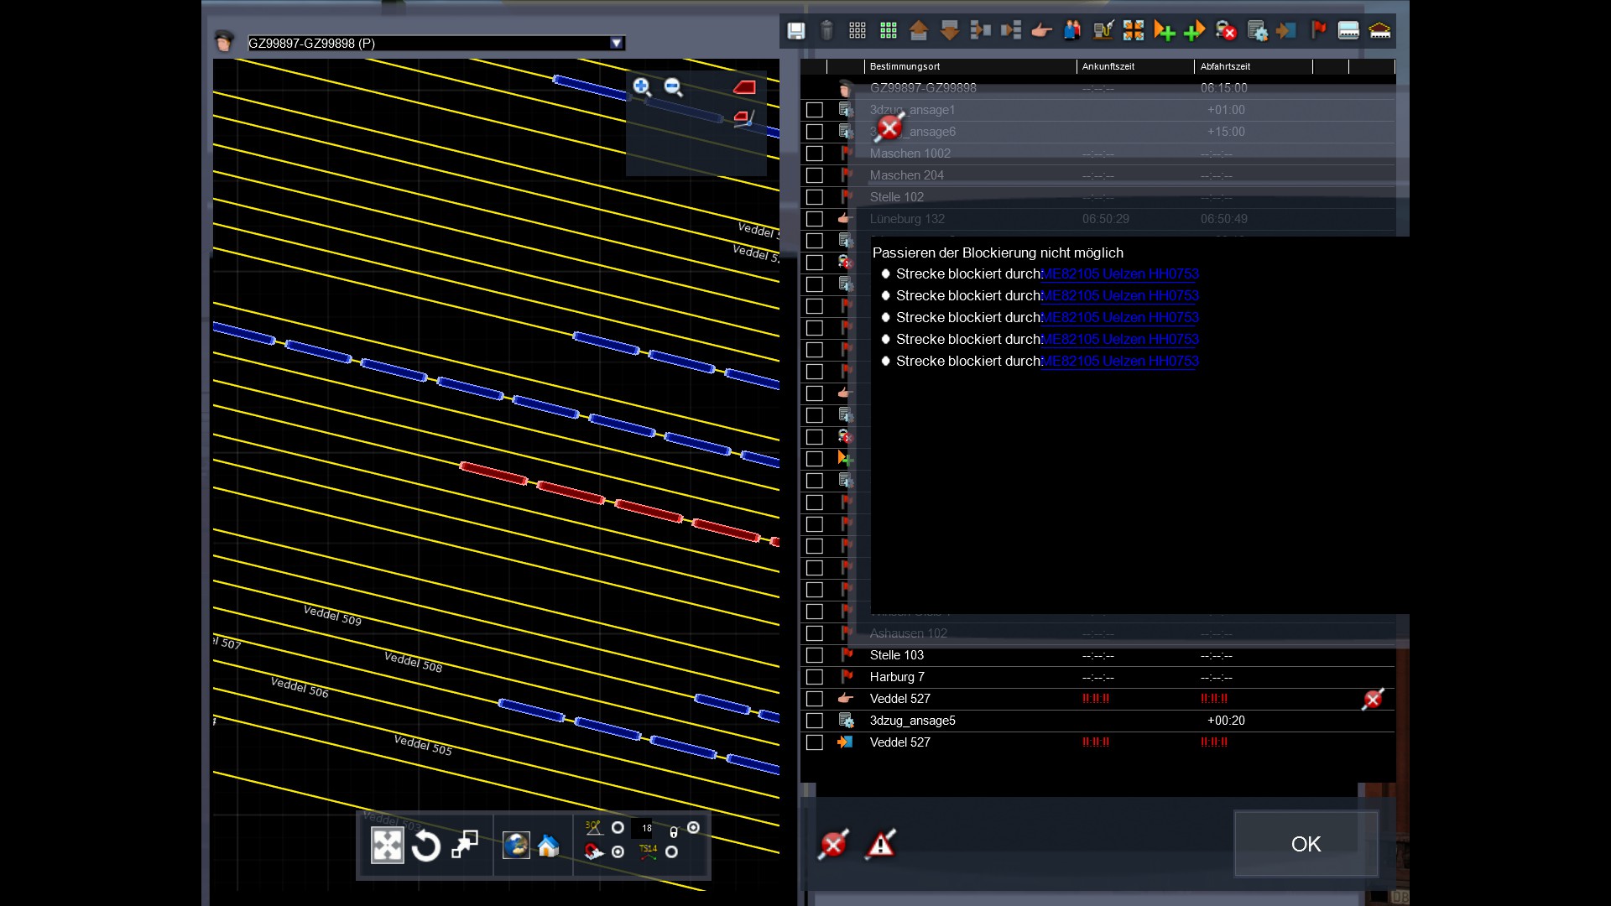Screen dimensions: 1611x906
Task: Click the blue-roofed home icon
Action: tap(548, 846)
